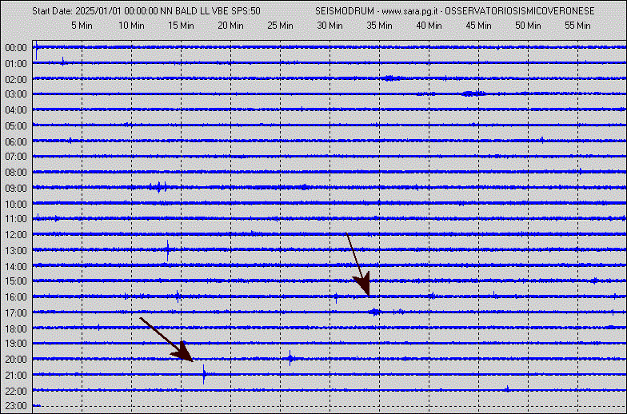
Task: Select the 16:00 trace spike near 30 minutes
Action: 336,297
